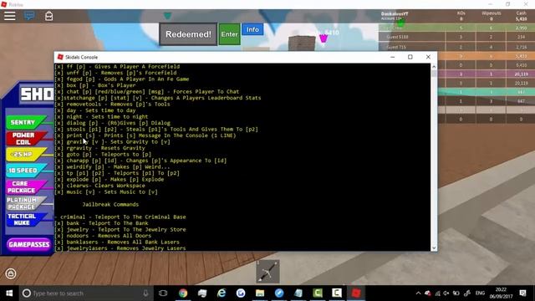Open the Roblox hamburger menu
Screen dimensions: 535x301
(x=9, y=16)
